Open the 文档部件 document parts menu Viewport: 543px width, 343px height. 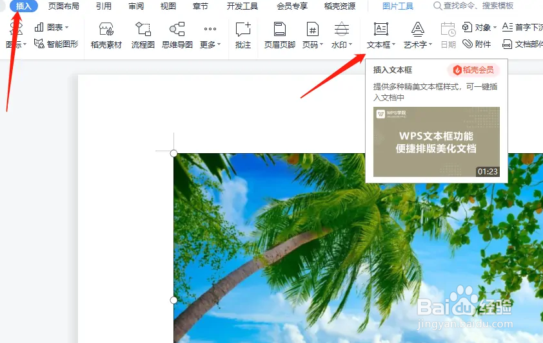(x=522, y=44)
